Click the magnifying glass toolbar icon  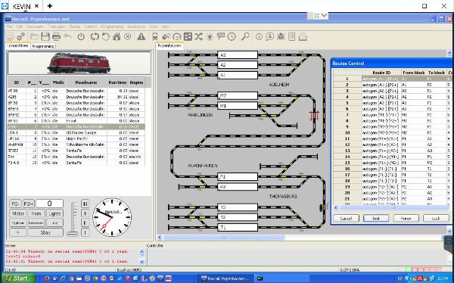[x=245, y=37]
